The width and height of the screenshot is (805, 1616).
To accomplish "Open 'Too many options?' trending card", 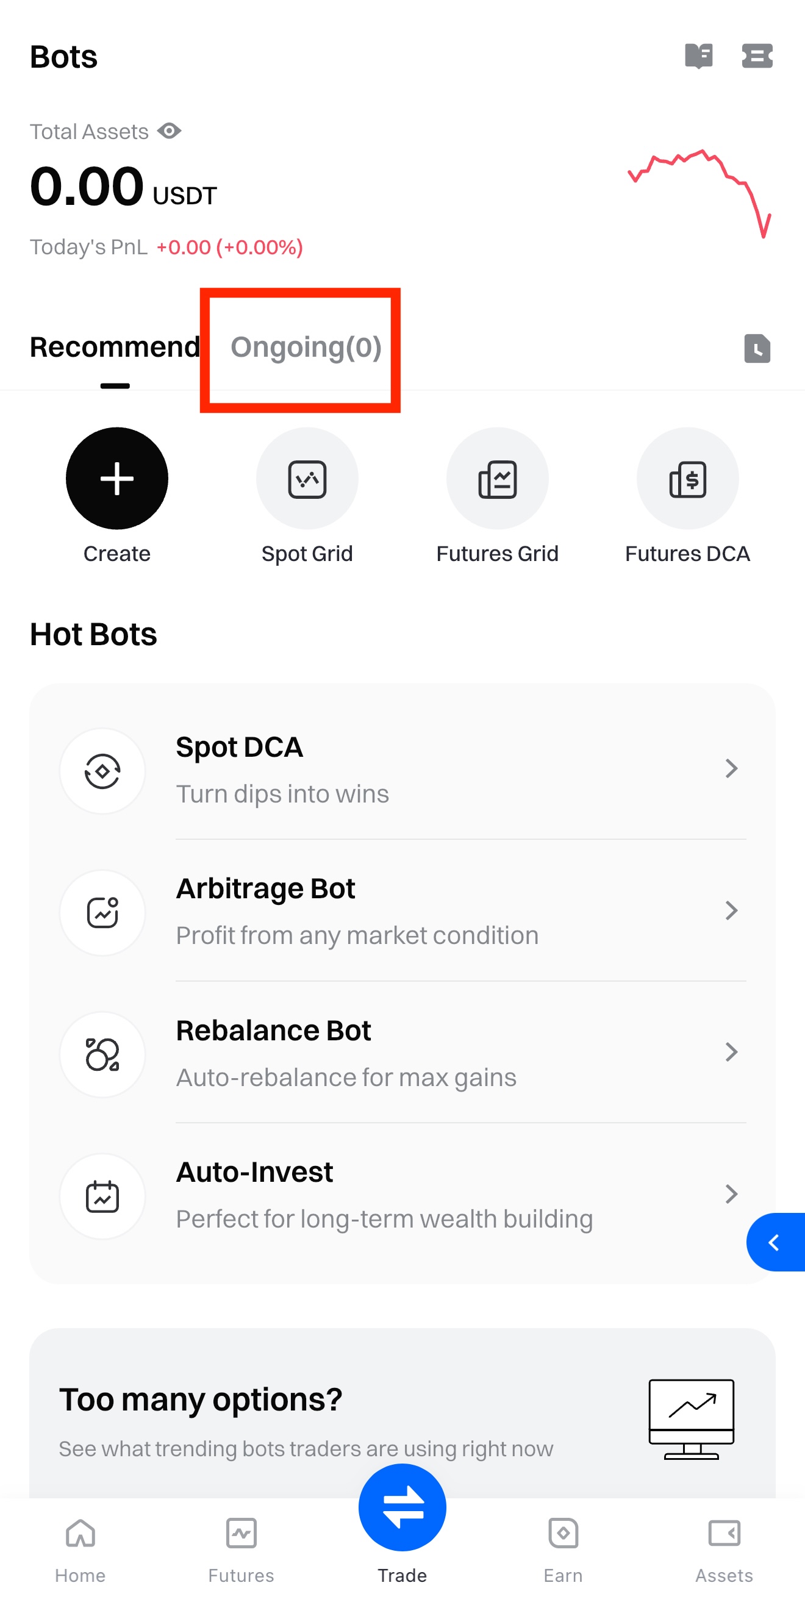I will click(x=401, y=1418).
